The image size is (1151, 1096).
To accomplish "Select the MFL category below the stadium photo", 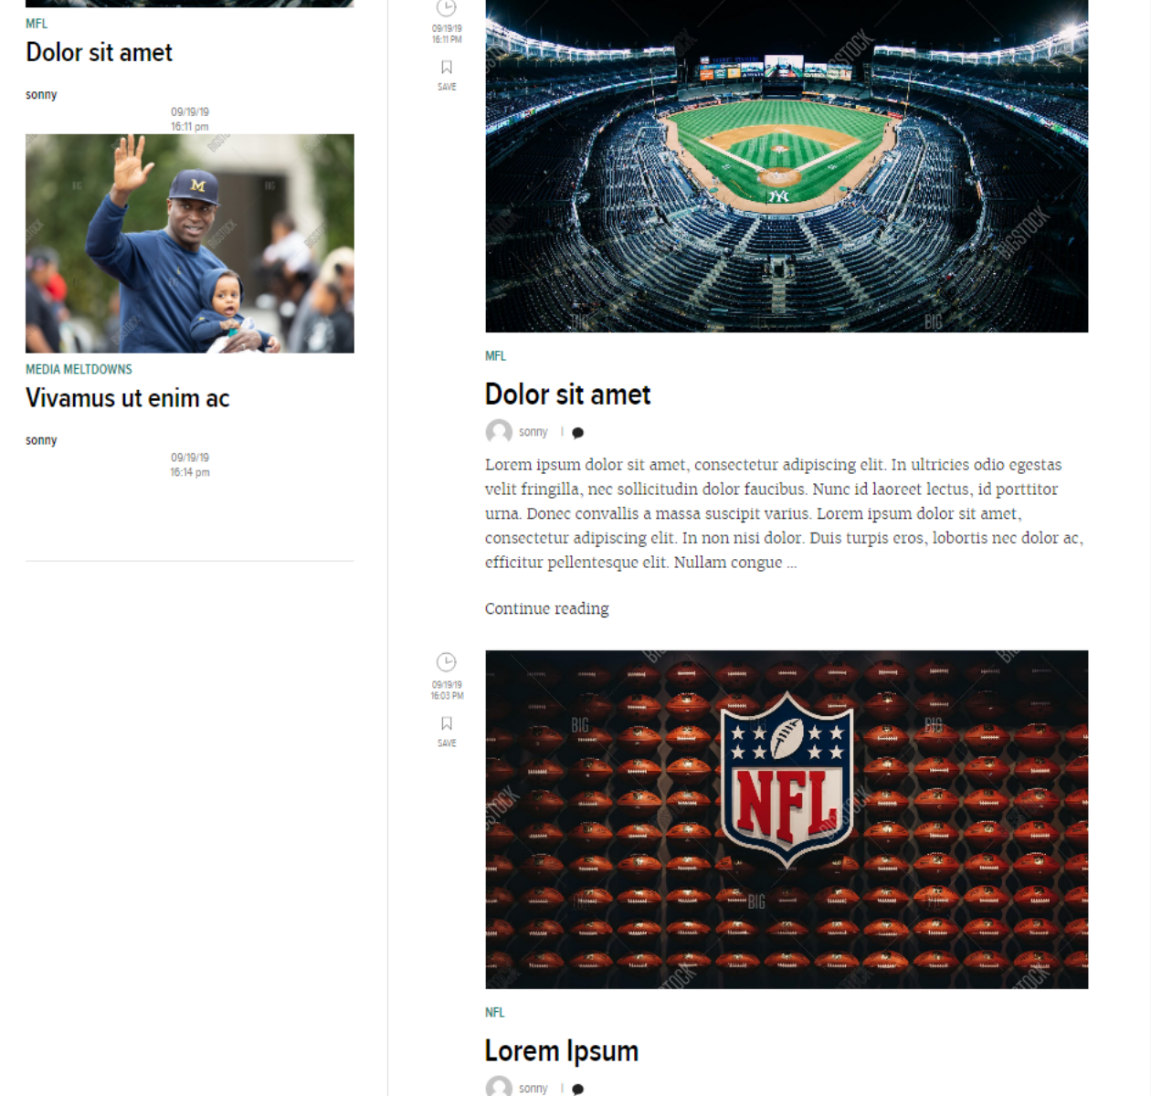I will click(495, 356).
